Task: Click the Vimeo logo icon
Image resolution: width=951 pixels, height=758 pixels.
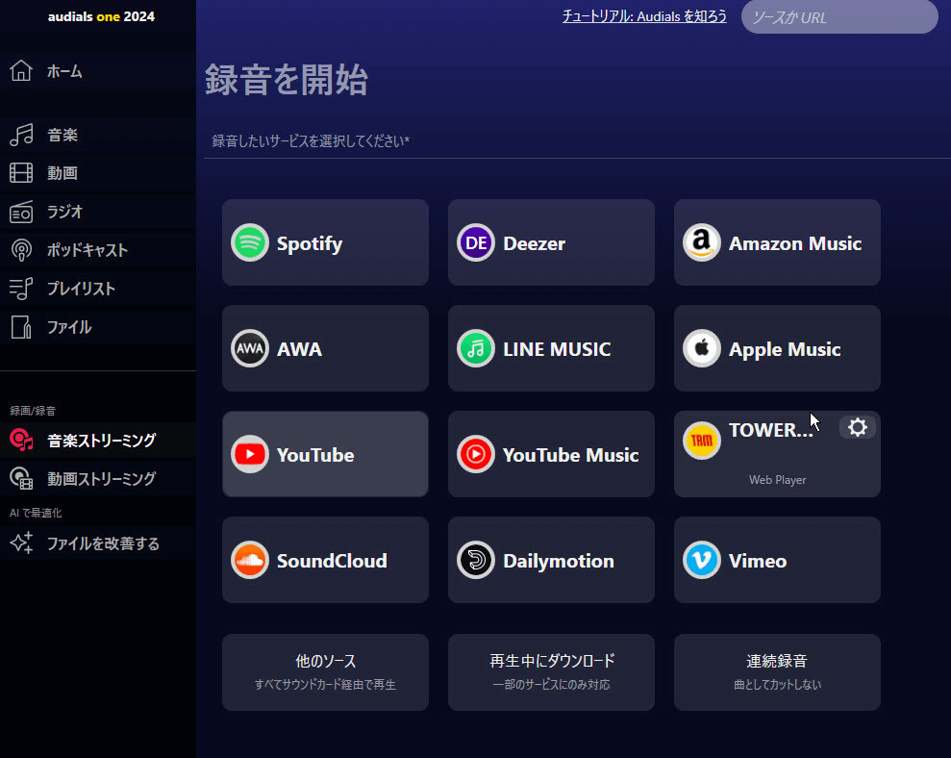Action: point(702,560)
